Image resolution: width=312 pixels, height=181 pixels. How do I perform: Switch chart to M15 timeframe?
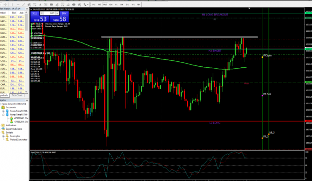click(105, 4)
